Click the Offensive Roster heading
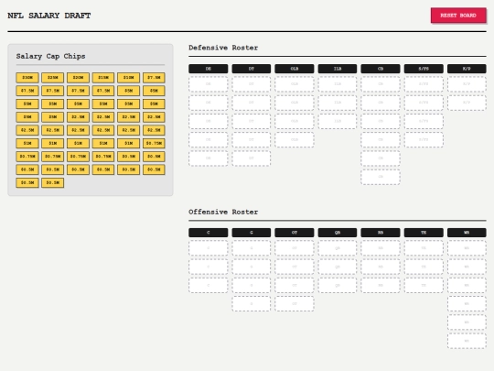 (223, 212)
